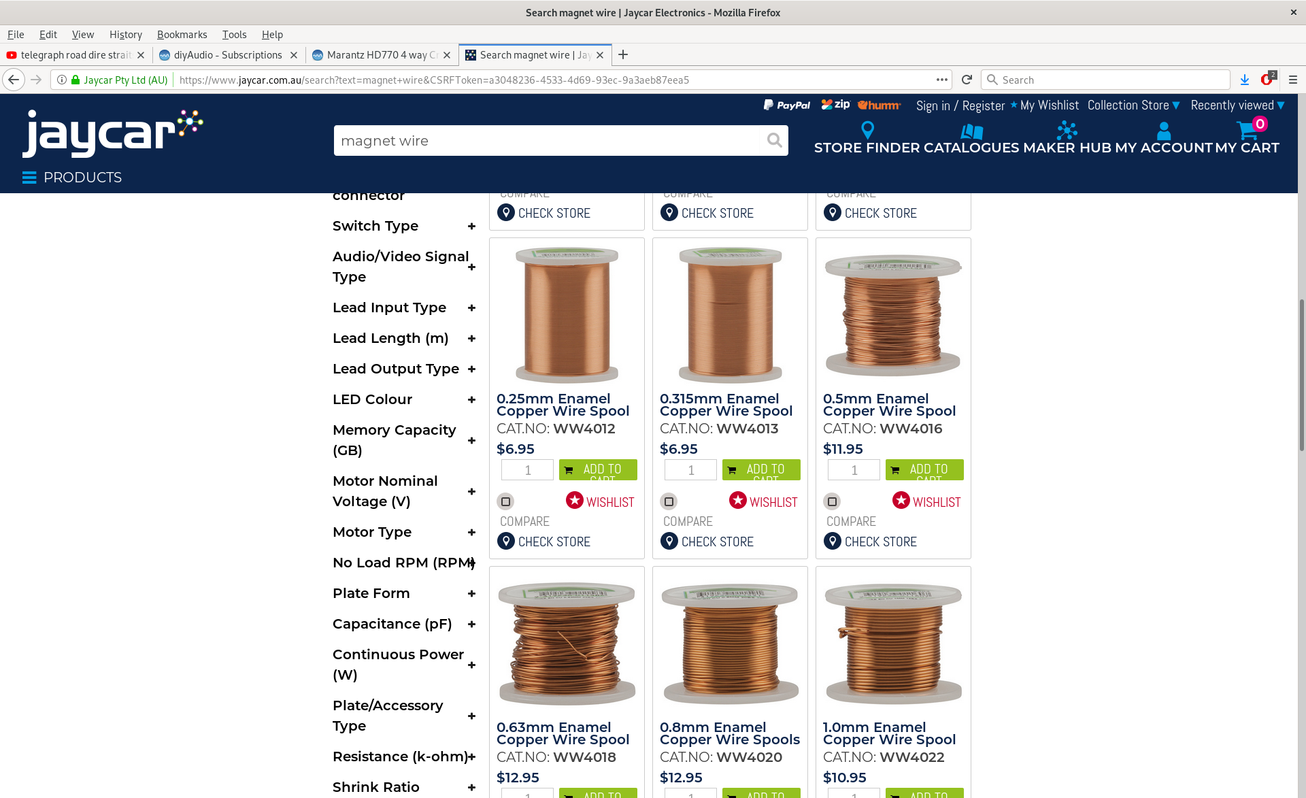Open My Account icon

[x=1164, y=131]
